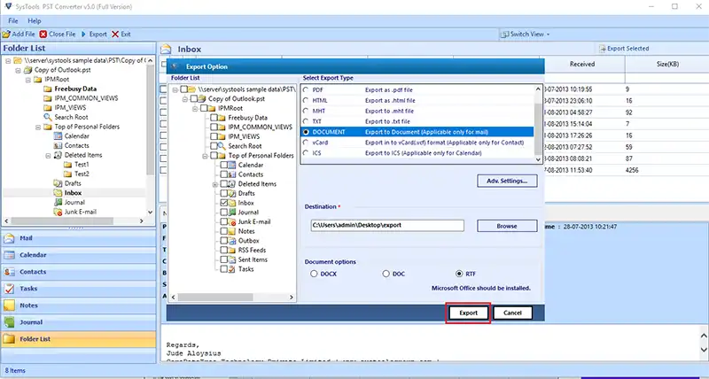Click Drafts folder icon in left Folder List
Screen dimensions: 709x379
[x=58, y=183]
